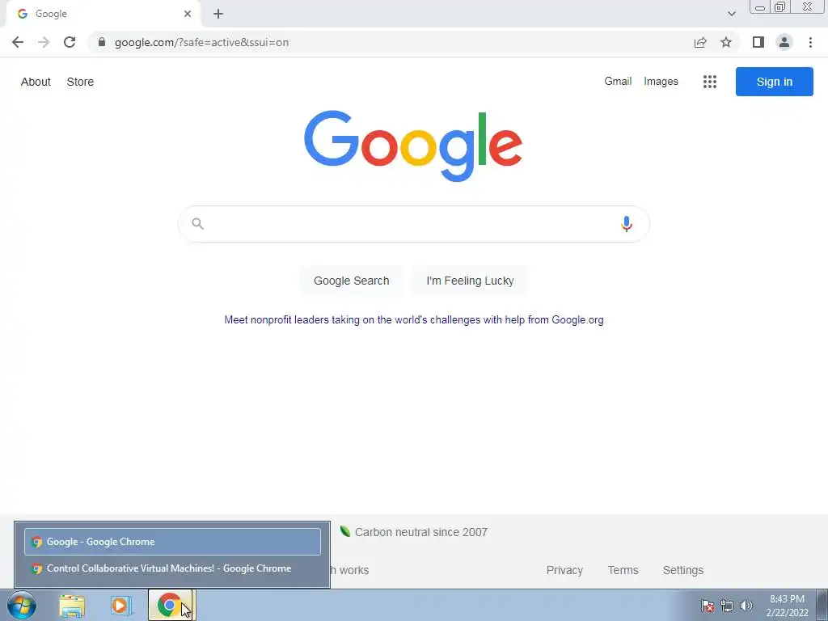Image resolution: width=828 pixels, height=621 pixels.
Task: Open the About link
Action: [36, 82]
